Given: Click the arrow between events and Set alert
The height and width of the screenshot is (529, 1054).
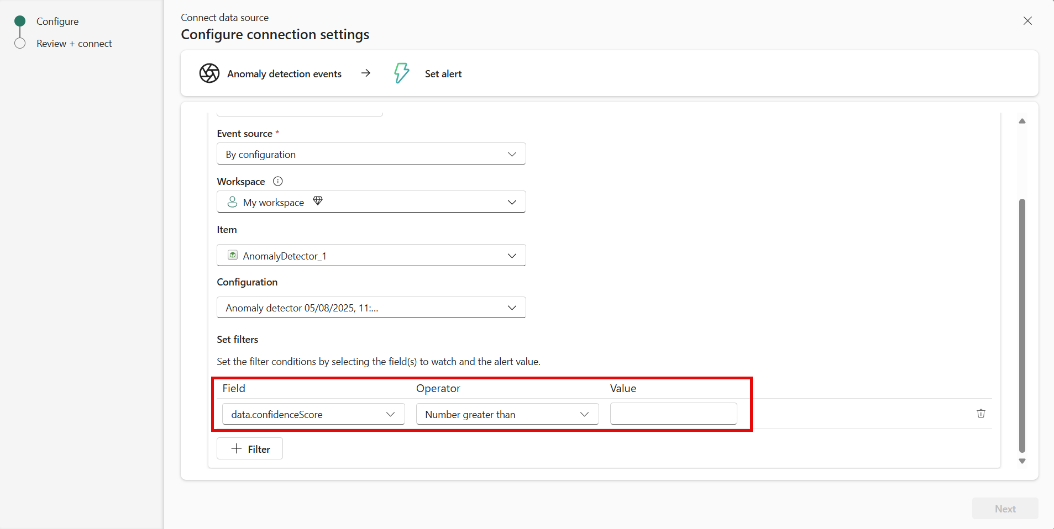Looking at the screenshot, I should point(366,73).
